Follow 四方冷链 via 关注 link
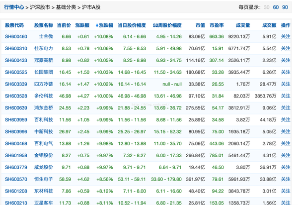 click(x=286, y=84)
